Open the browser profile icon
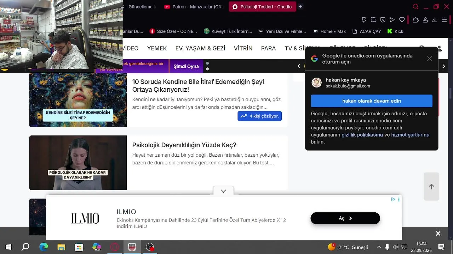 (x=425, y=20)
